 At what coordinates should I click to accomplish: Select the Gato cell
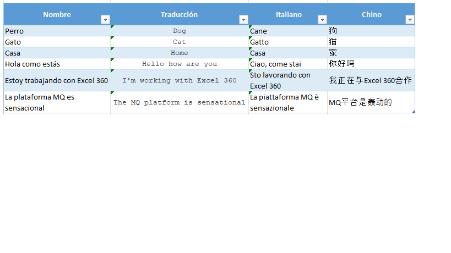[57, 42]
